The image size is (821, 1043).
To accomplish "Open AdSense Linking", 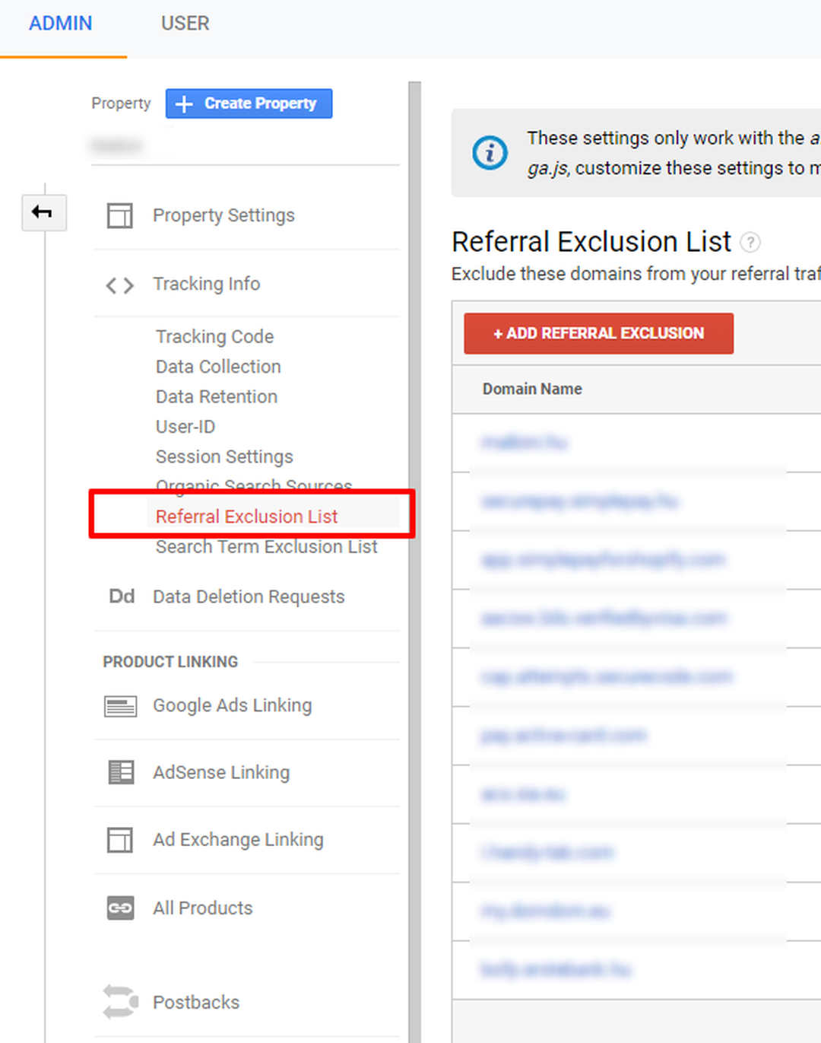I will click(221, 772).
